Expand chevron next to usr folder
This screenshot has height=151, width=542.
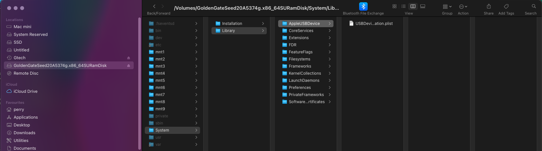[196, 137]
